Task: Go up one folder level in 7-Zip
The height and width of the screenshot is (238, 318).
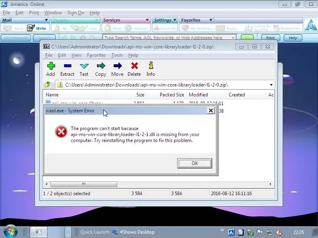Action: (48, 84)
